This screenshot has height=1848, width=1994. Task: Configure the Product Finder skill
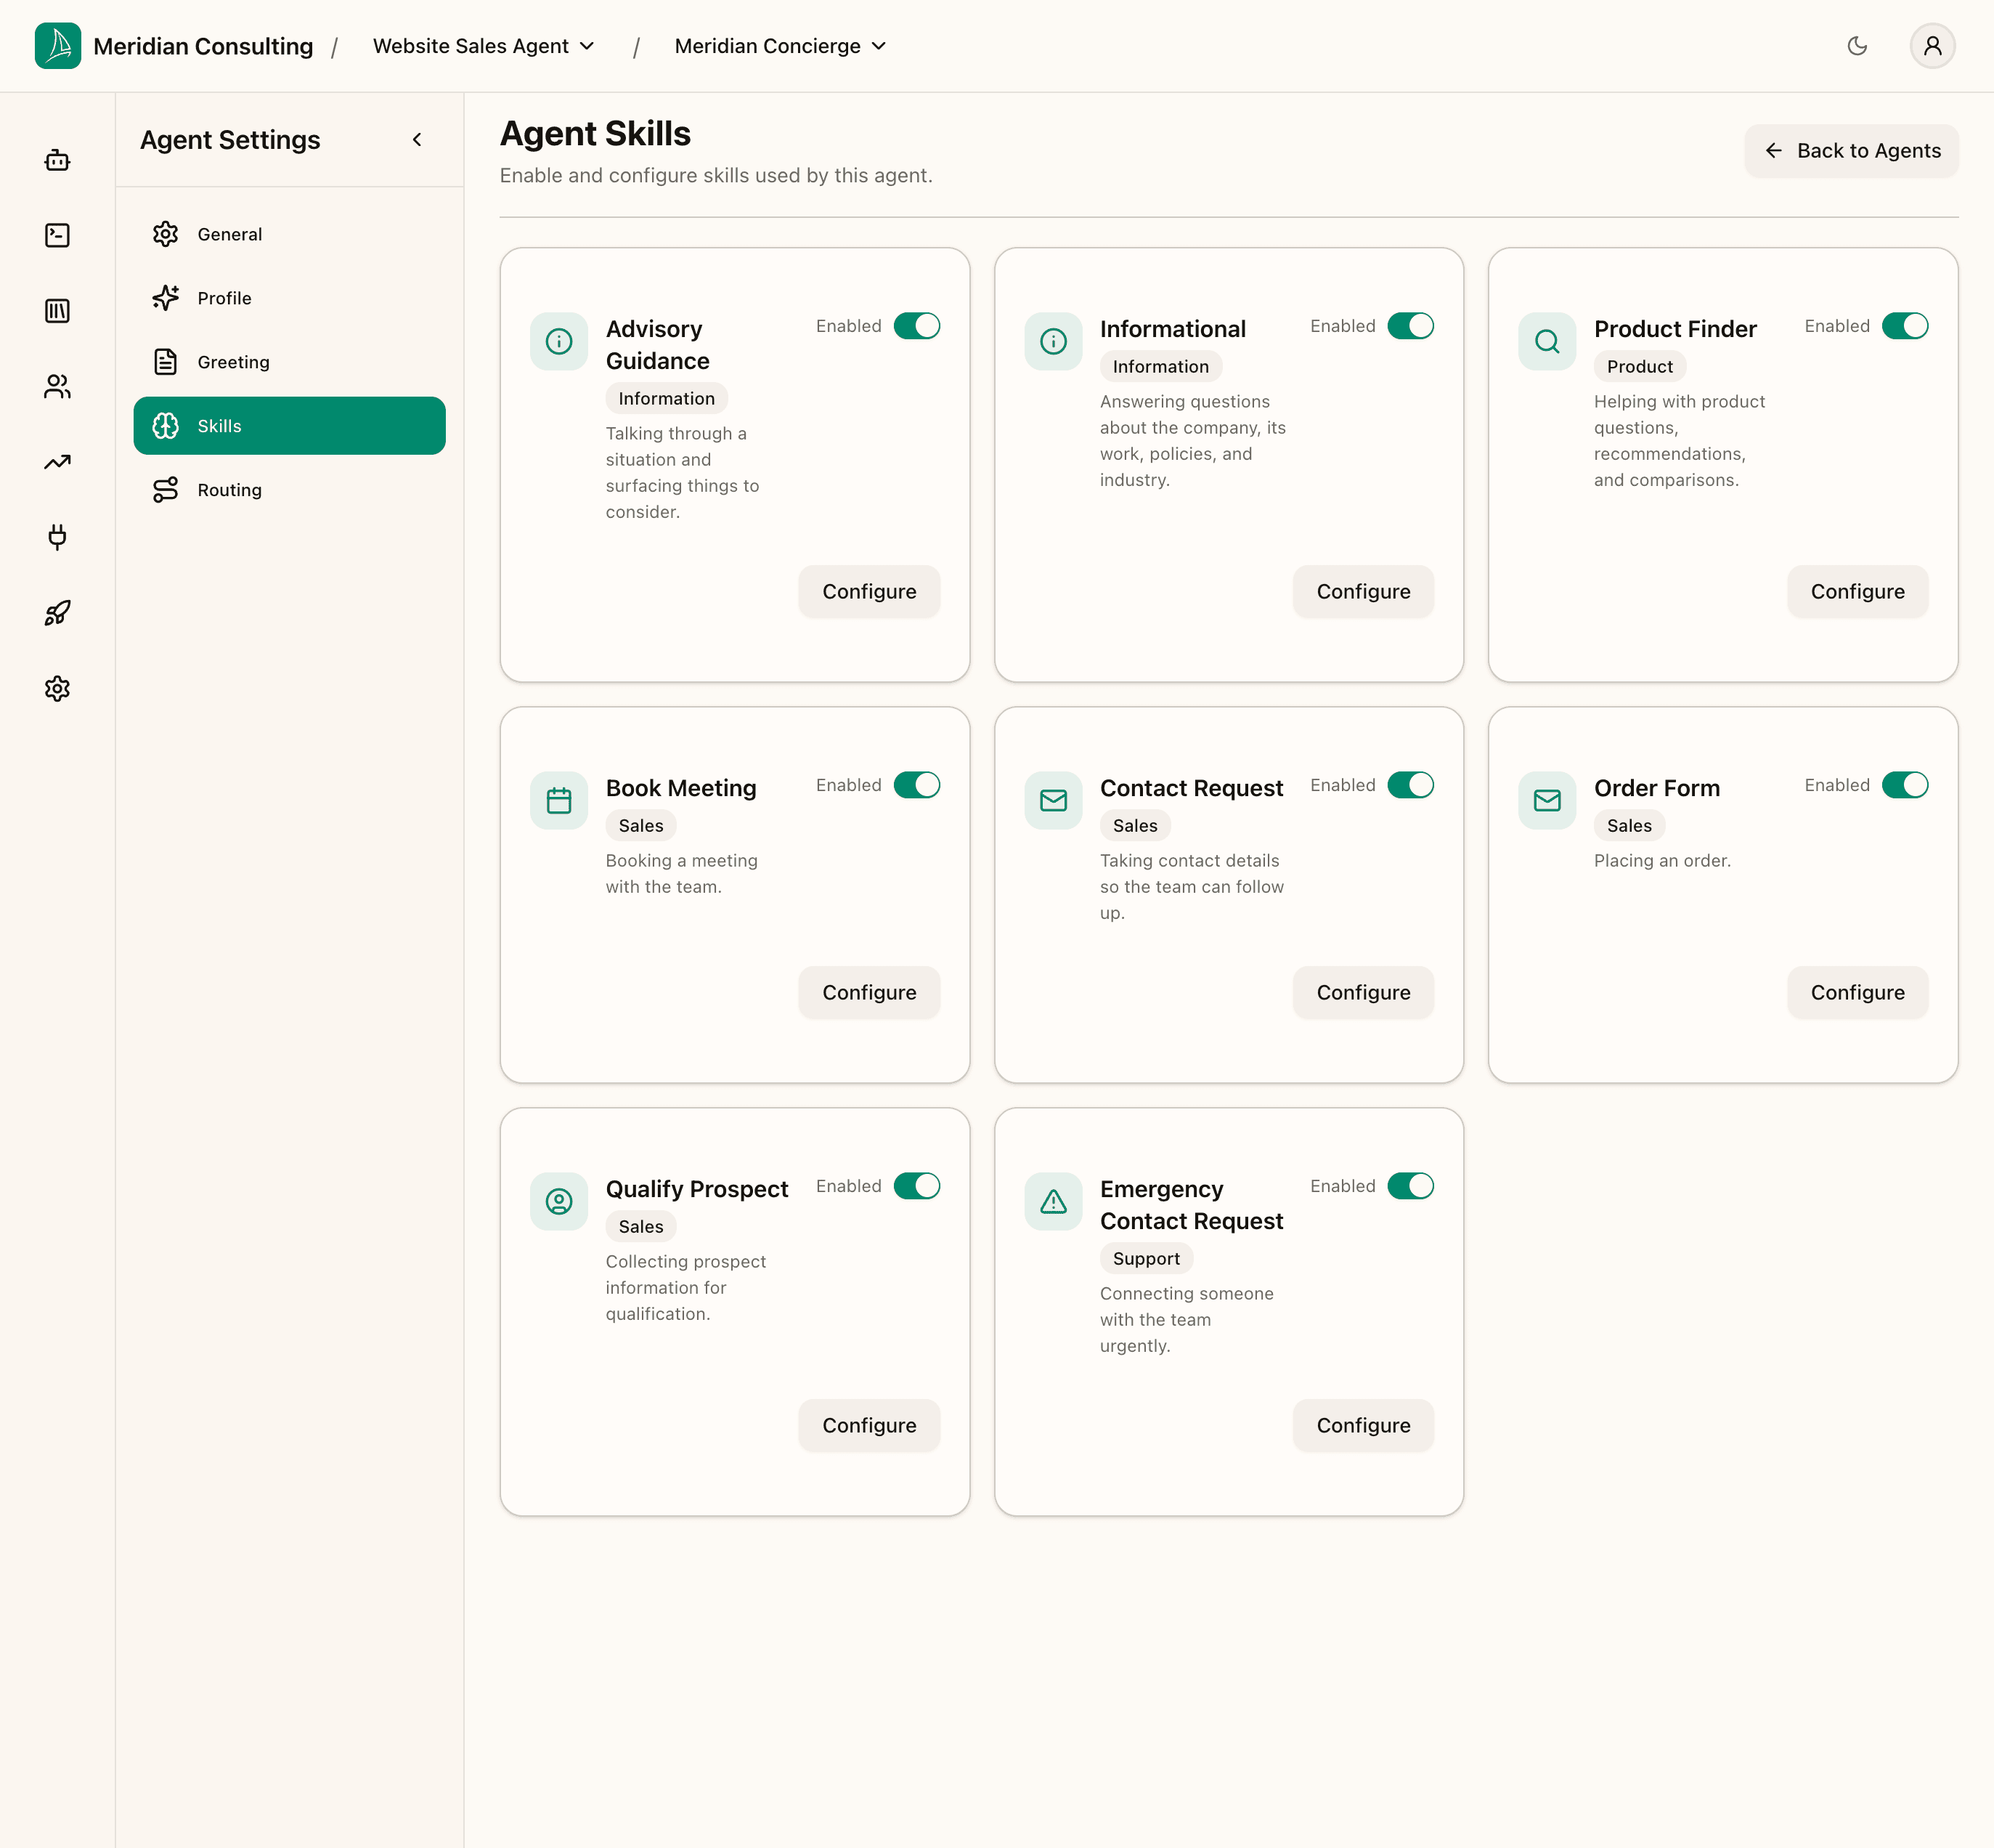(x=1857, y=592)
